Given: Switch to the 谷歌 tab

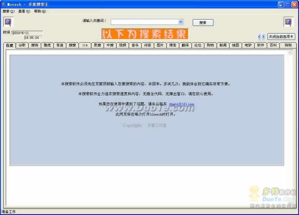Looking at the screenshot, I should (x=22, y=45).
